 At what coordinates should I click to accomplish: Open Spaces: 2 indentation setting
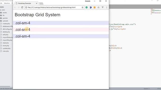[146, 89]
